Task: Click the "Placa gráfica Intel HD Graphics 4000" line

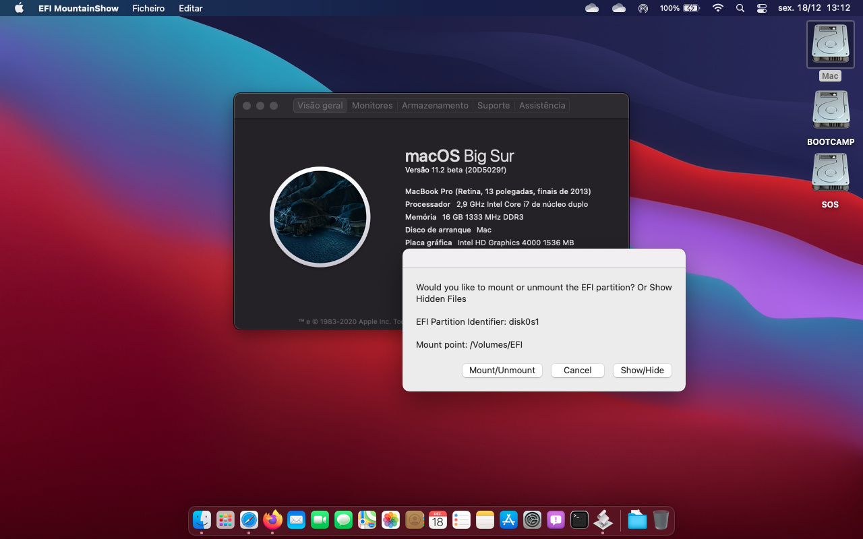Action: 489,243
